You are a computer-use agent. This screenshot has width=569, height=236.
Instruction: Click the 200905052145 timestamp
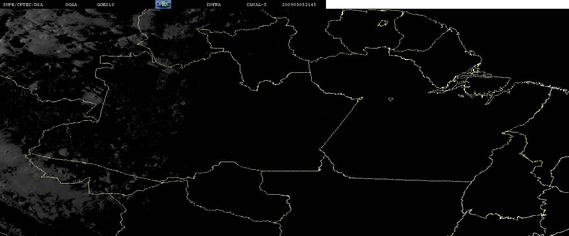(x=299, y=5)
